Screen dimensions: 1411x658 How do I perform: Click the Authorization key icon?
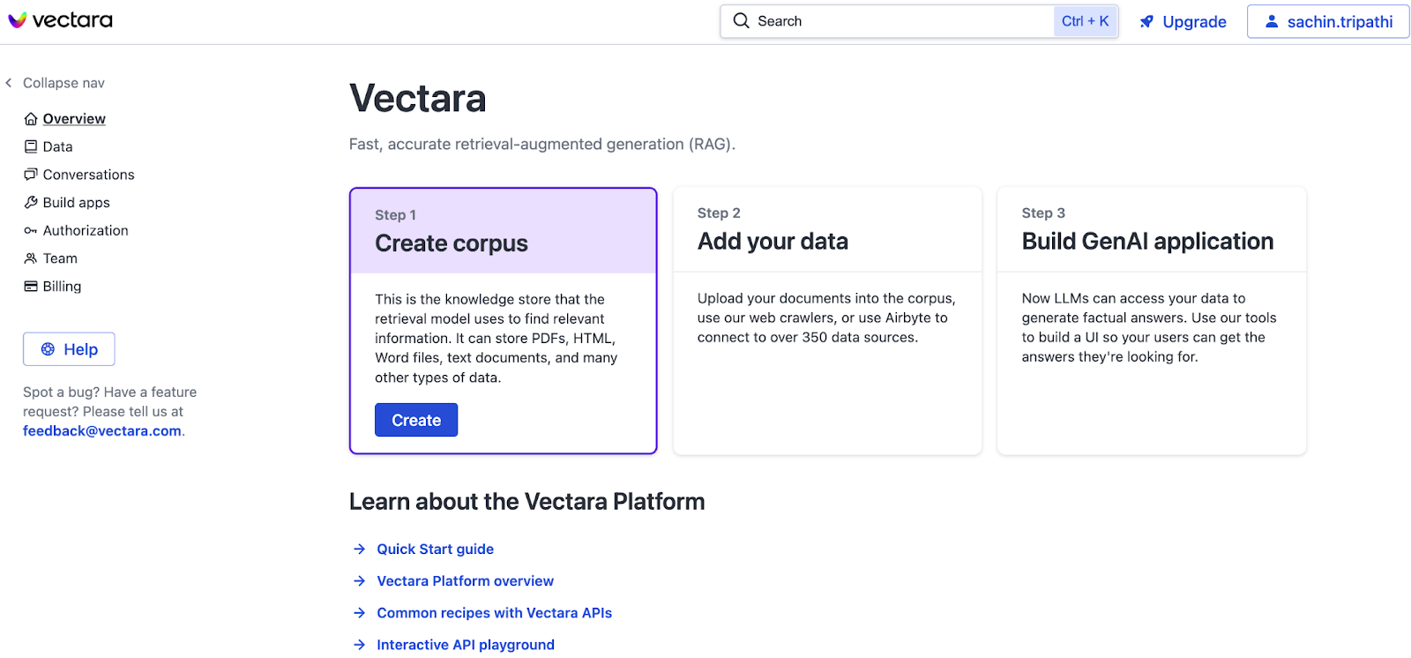31,230
